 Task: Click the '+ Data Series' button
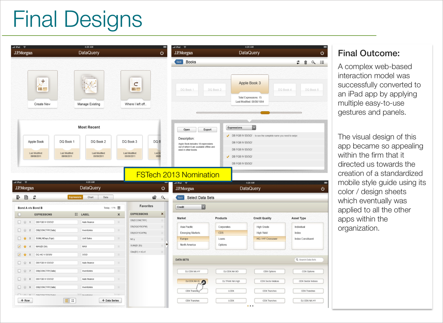click(x=110, y=301)
